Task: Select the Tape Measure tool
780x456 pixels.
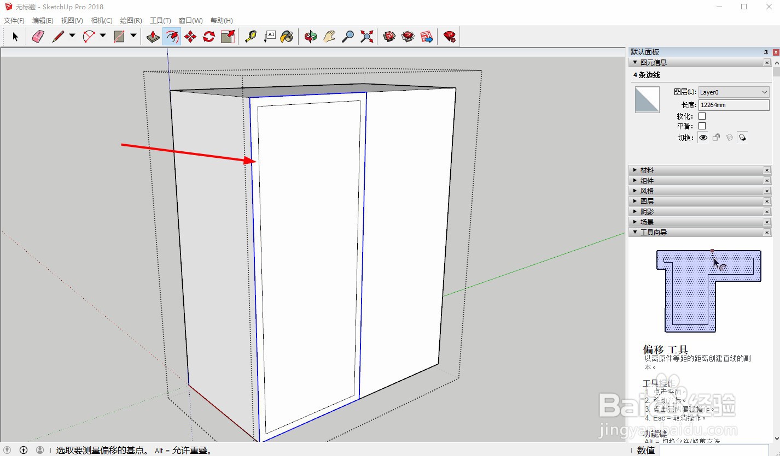Action: (251, 37)
